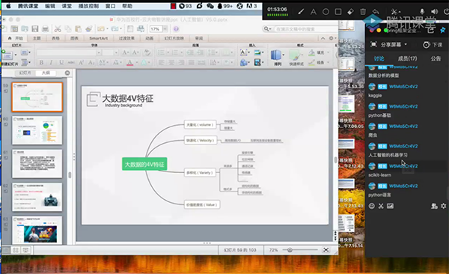
Task: Toggle the speaker volume icon
Action: (x=434, y=12)
